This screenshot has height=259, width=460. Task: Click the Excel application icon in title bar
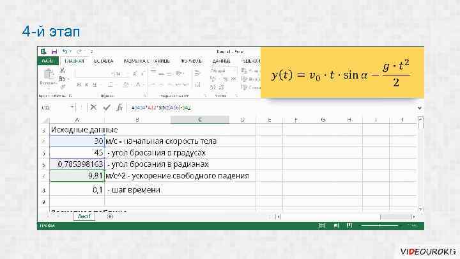(43, 51)
